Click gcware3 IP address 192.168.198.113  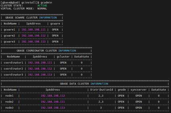(x=33, y=42)
